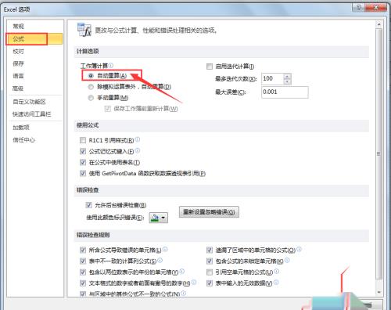Close the Excel 选项 dialog

375,8
